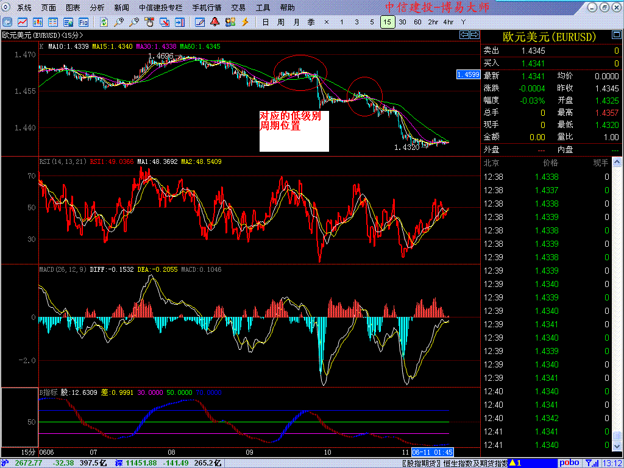Image resolution: width=624 pixels, height=468 pixels.
Task: Click the green refresh arrows icon
Action: pyautogui.click(x=104, y=22)
